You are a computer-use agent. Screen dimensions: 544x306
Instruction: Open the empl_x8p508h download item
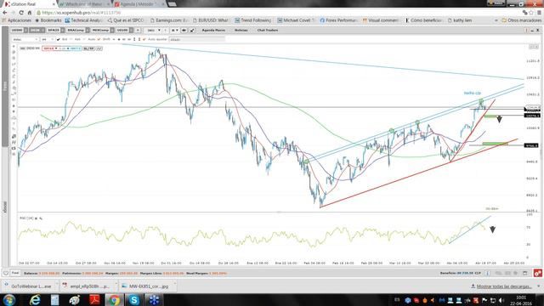point(89,286)
